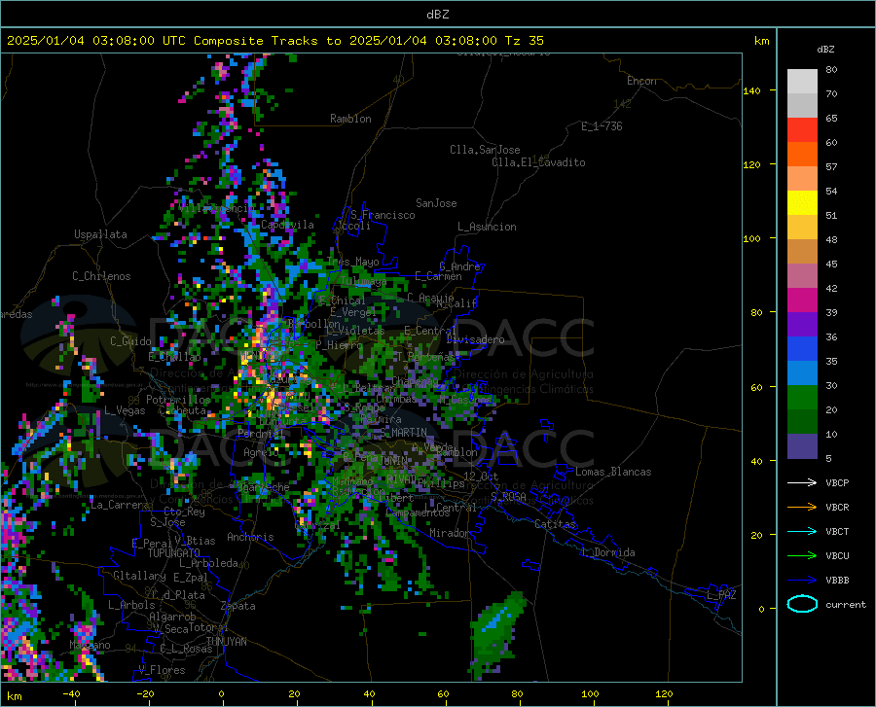Pick the bright yellow swatch in dBZ scale
This screenshot has width=876, height=707.
click(802, 203)
